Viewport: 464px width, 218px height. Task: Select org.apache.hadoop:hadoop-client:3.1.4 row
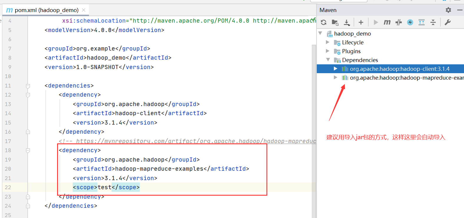point(390,69)
